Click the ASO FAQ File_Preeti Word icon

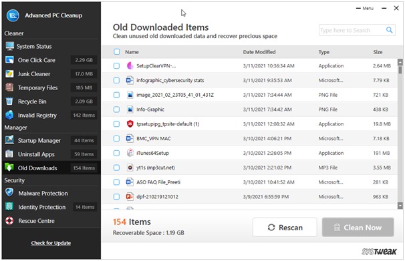point(130,182)
